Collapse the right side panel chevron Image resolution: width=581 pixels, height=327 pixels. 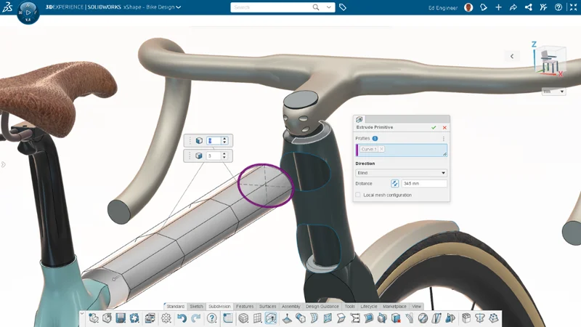512,56
